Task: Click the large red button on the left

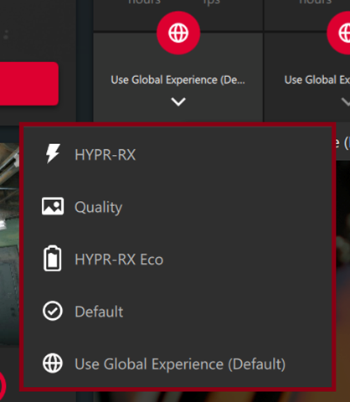Action: click(29, 84)
